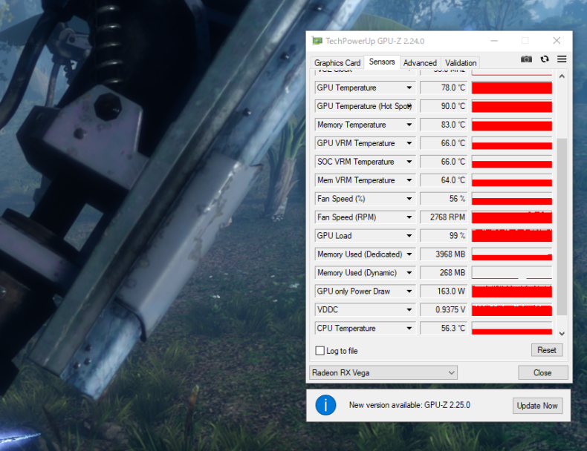This screenshot has width=587, height=451.
Task: Click the SOC VRM Temperature 66.0 °C value
Action: point(444,162)
